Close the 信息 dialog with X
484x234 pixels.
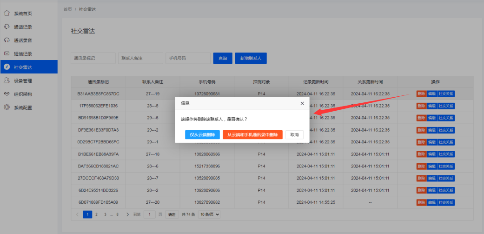[302, 103]
